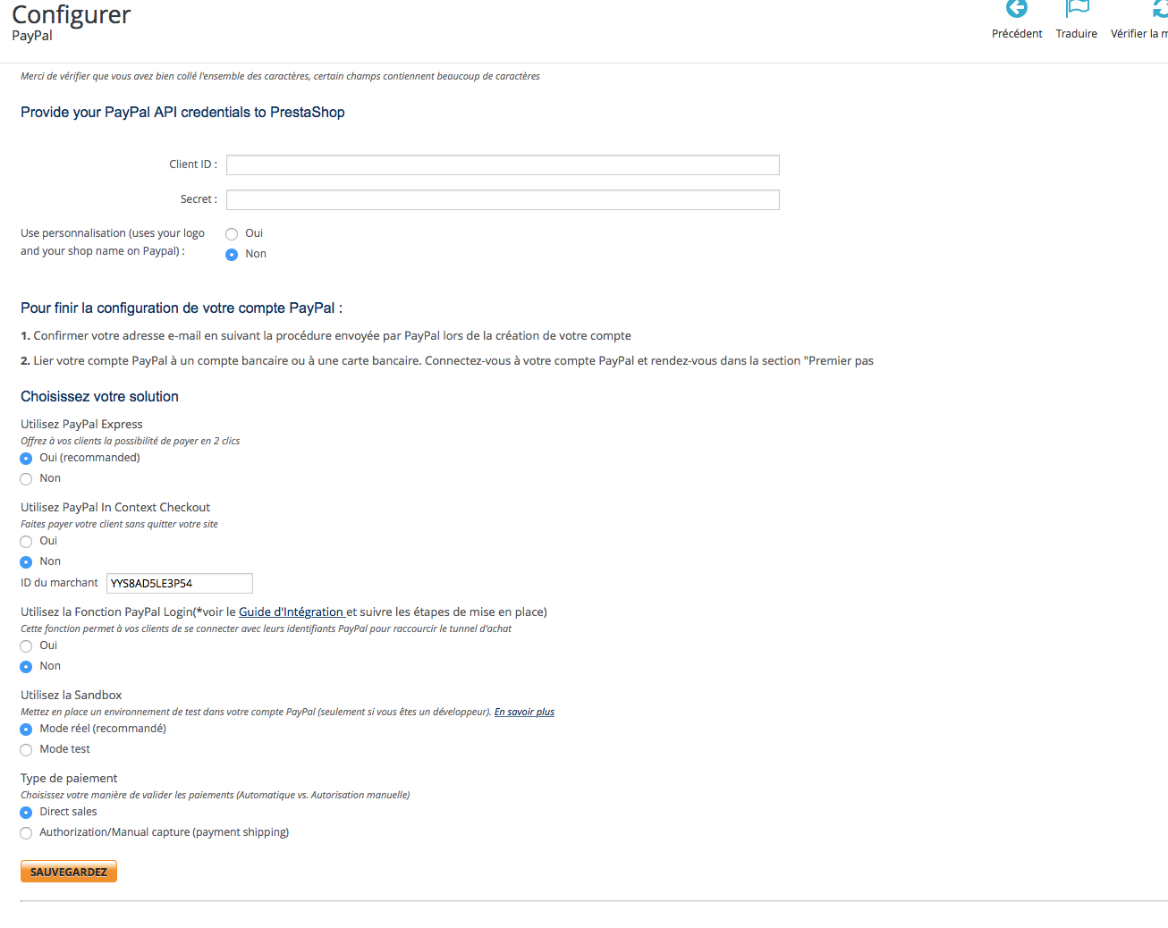Select Non for Use personnalisation

(232, 255)
